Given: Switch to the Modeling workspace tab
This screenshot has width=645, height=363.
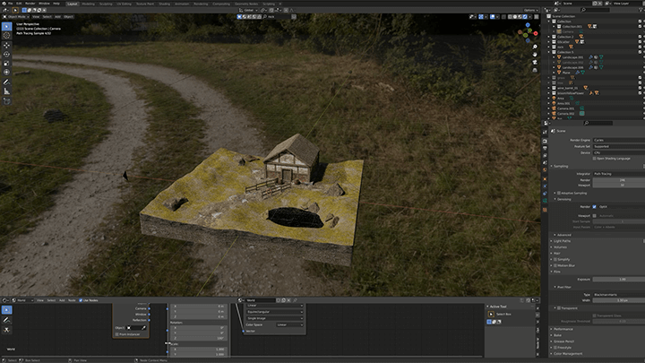Looking at the screenshot, I should [88, 4].
